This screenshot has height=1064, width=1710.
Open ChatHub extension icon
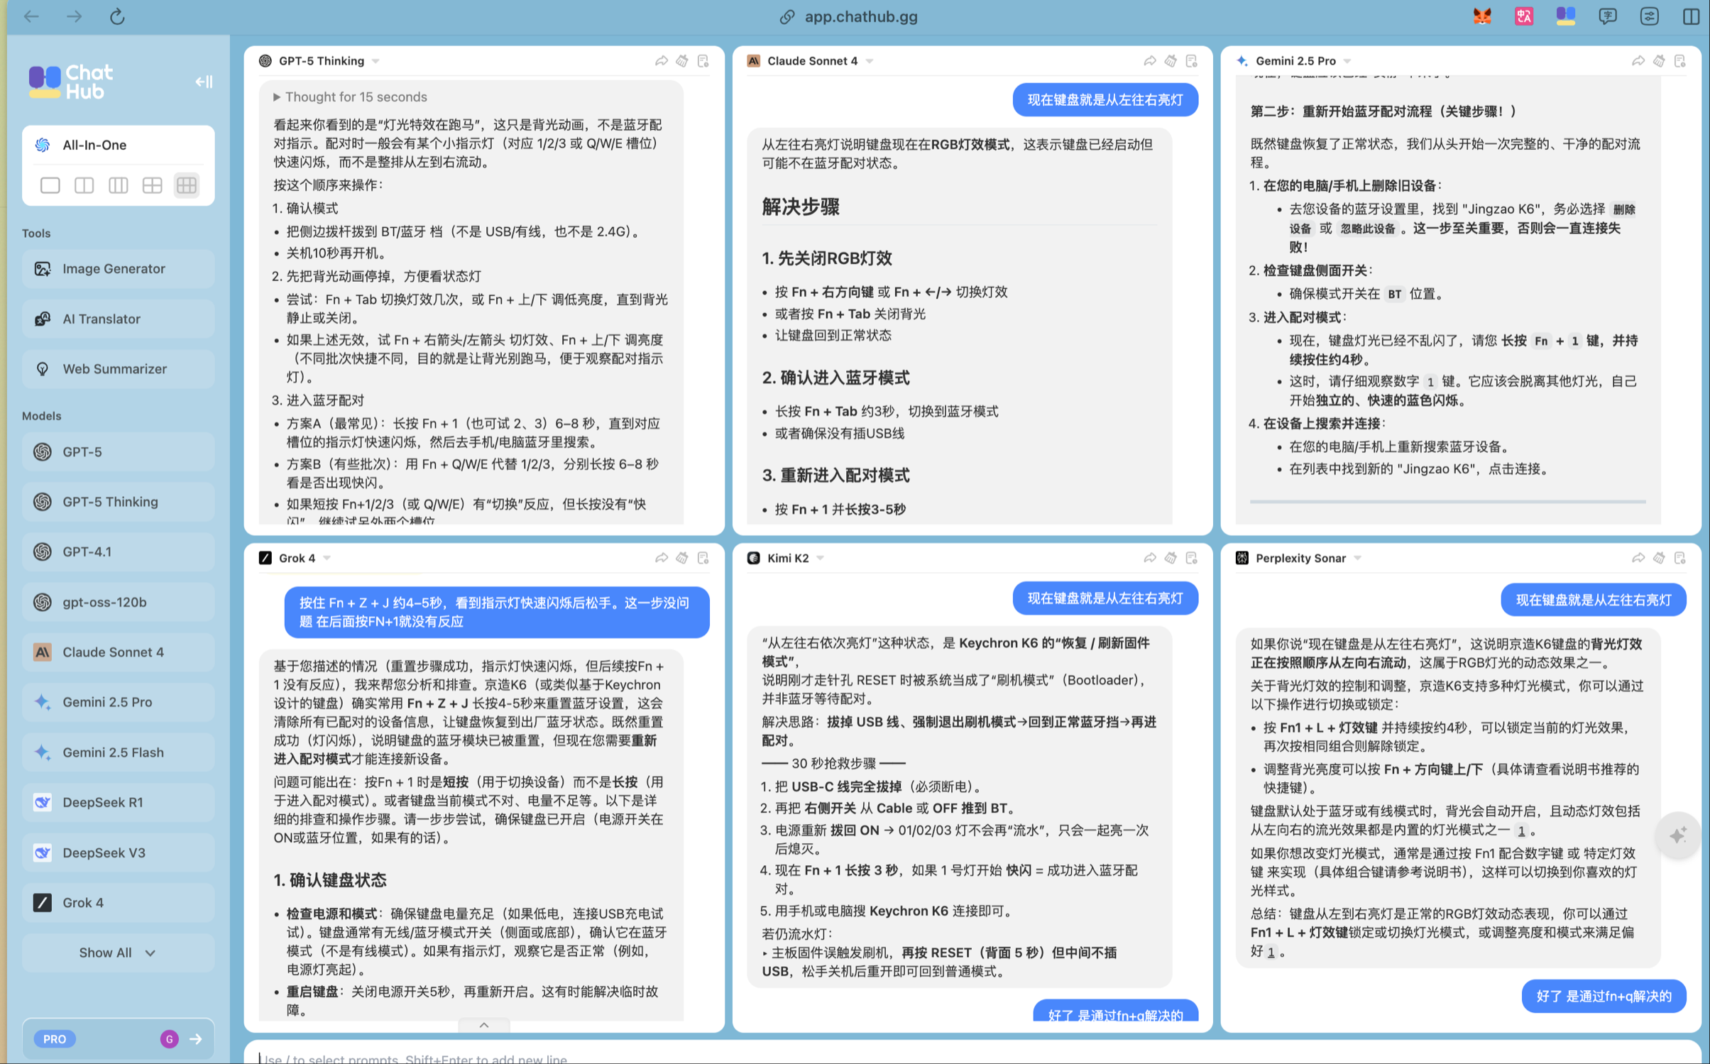click(1566, 16)
